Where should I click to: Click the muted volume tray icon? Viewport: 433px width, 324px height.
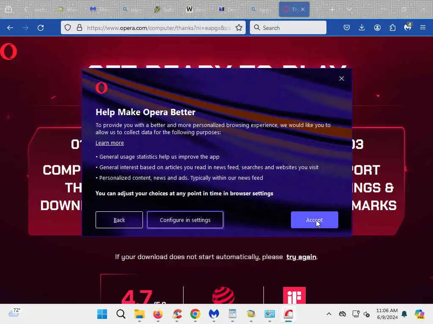tap(367, 314)
